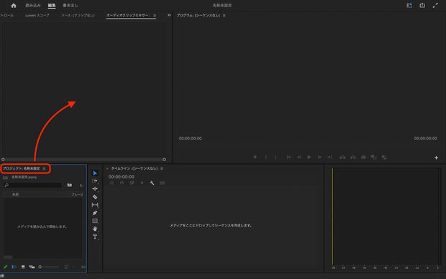The width and height of the screenshot is (446, 279).
Task: Switch project panel to freeform view
Action: pos(32,267)
